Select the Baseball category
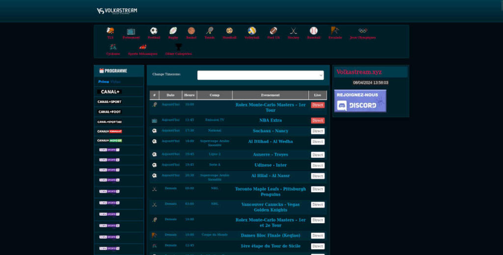Image resolution: width=503 pixels, height=255 pixels. [314, 31]
